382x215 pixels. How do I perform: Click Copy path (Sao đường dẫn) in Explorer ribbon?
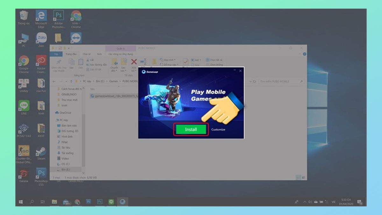pos(96,65)
